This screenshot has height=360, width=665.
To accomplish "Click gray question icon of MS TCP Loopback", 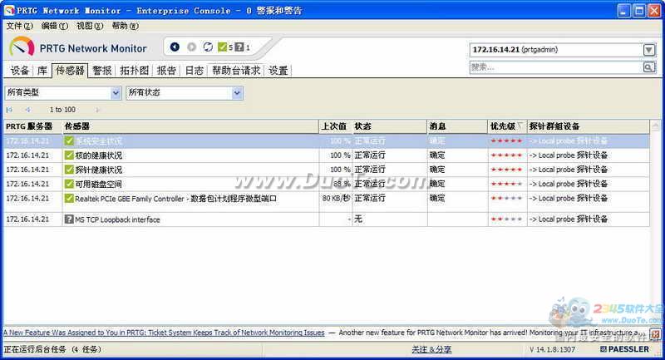I will (69, 219).
